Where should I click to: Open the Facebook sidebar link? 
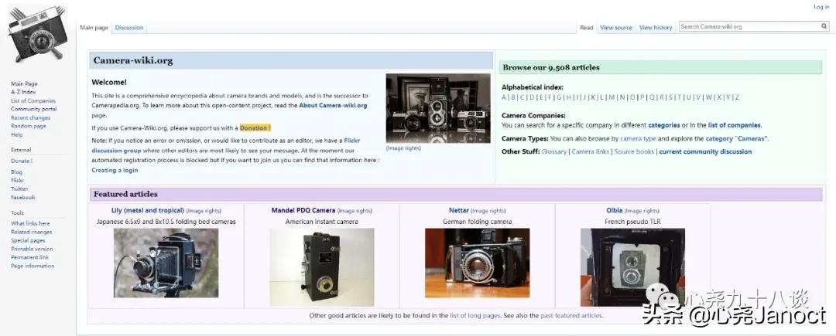(x=23, y=197)
